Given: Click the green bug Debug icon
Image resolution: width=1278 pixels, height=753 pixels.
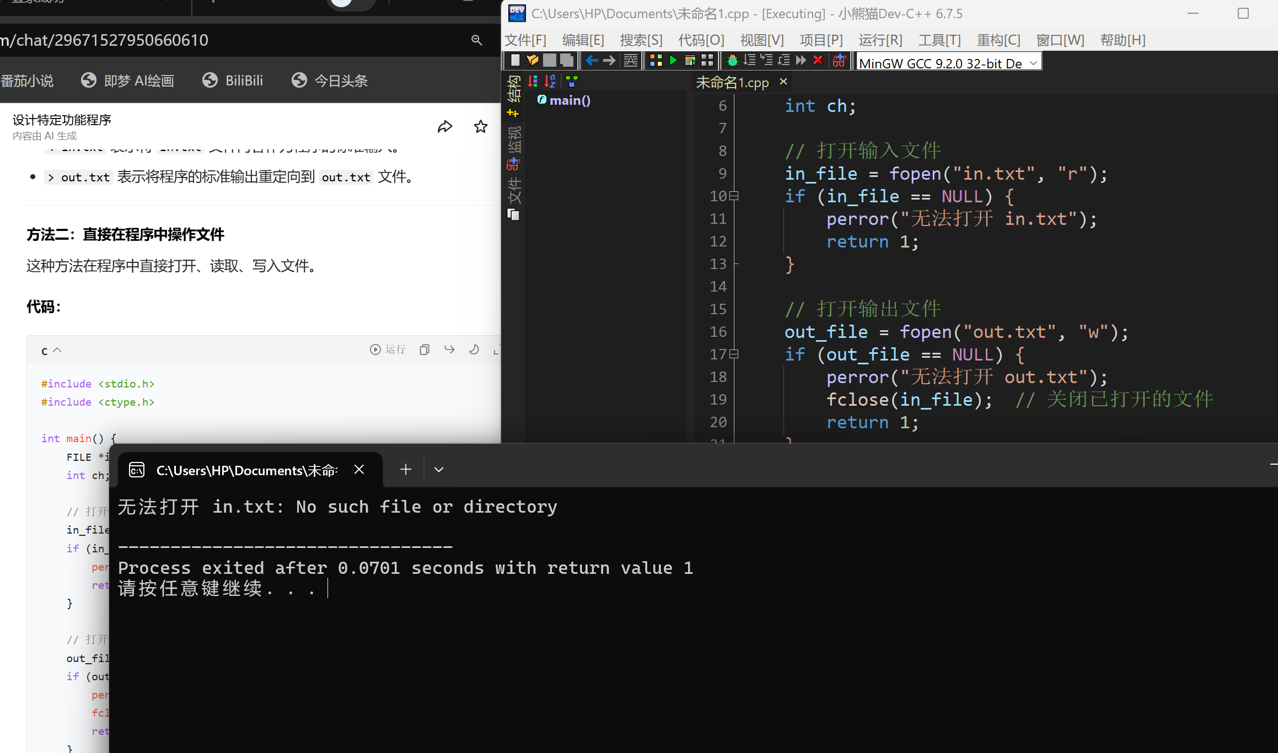Looking at the screenshot, I should [732, 61].
